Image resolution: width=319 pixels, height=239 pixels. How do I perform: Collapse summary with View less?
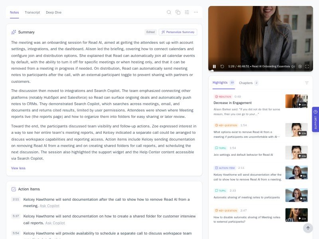click(x=18, y=168)
